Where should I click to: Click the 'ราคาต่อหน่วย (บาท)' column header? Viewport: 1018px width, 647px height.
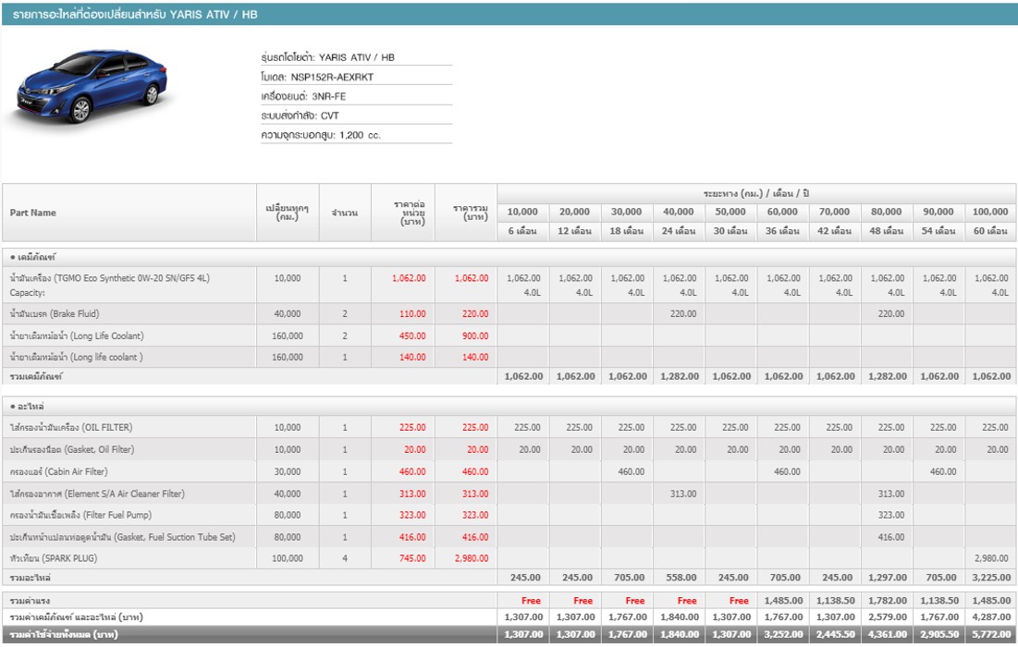click(x=410, y=213)
